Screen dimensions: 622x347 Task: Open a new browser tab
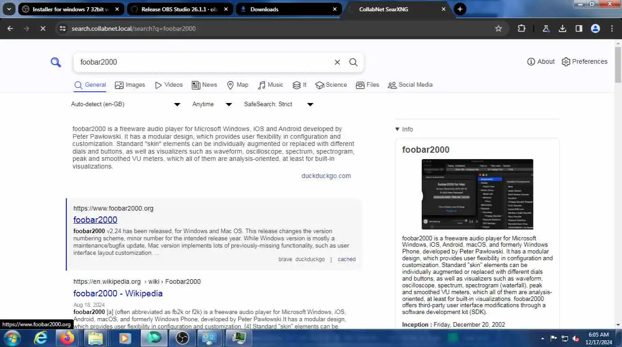tap(460, 9)
